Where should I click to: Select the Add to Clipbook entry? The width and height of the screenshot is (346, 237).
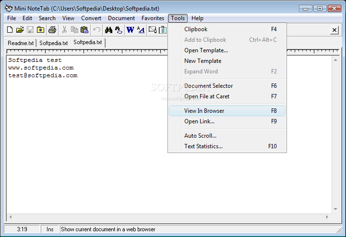(x=227, y=40)
